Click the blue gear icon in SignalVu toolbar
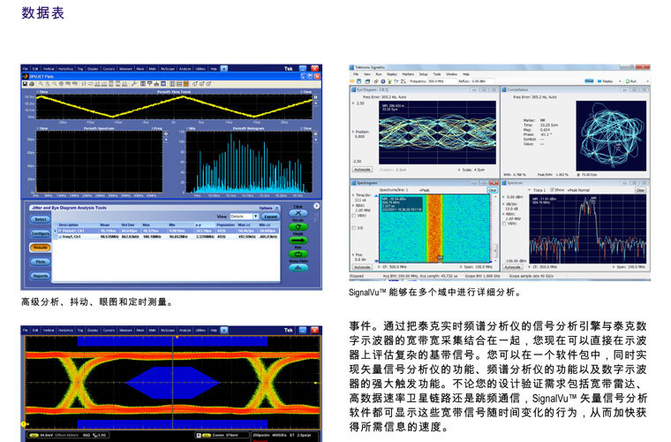Image resolution: width=671 pixels, height=442 pixels. tap(383, 81)
